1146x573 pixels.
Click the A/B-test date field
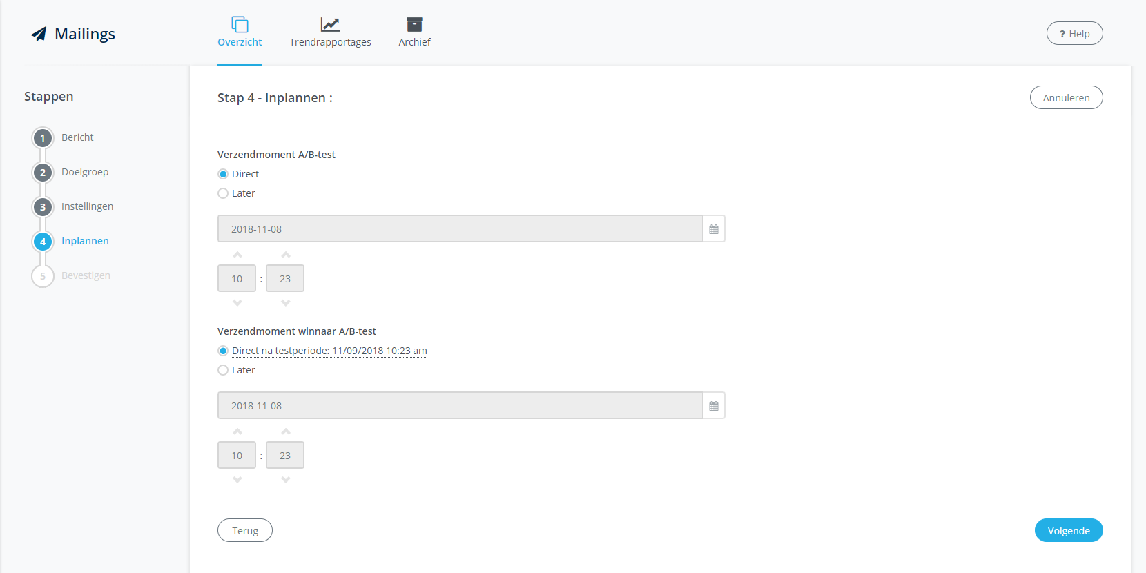coord(460,229)
